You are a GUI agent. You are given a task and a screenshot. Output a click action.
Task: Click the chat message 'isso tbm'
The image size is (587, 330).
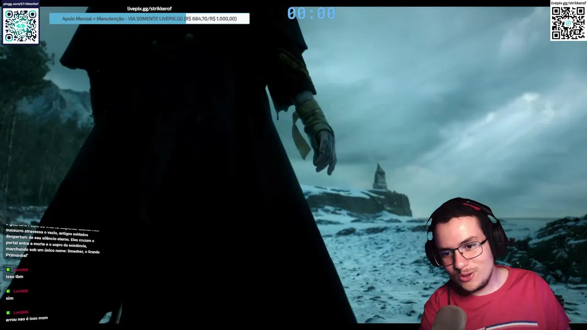click(x=14, y=277)
